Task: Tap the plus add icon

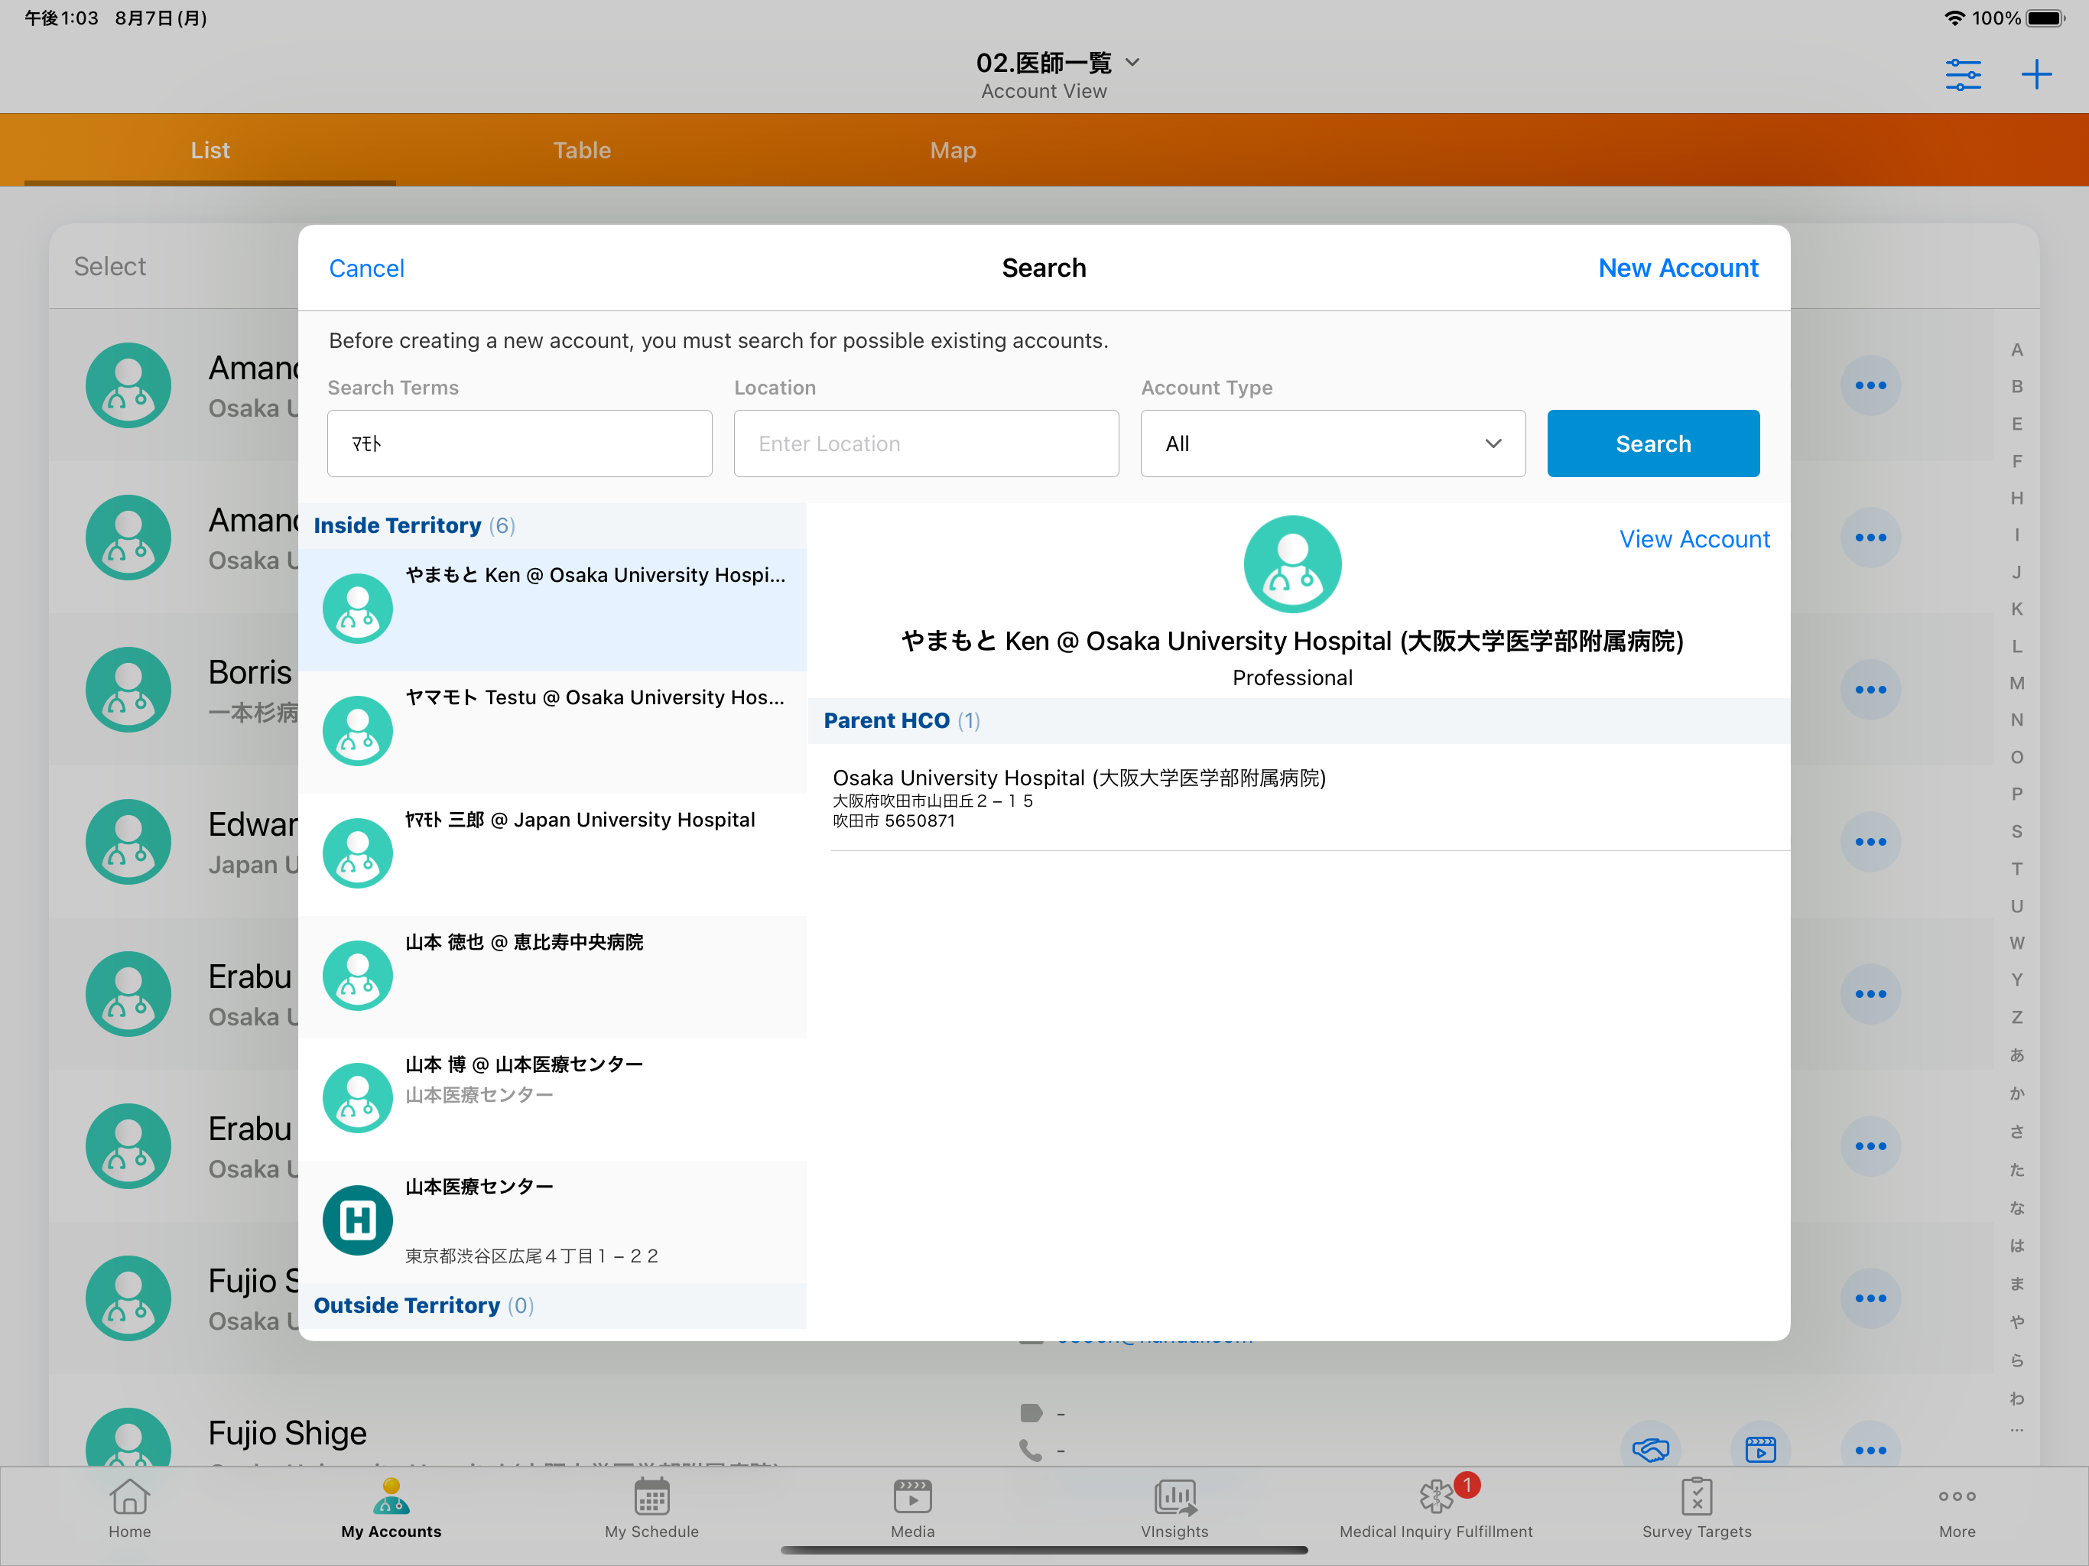Action: click(2035, 73)
